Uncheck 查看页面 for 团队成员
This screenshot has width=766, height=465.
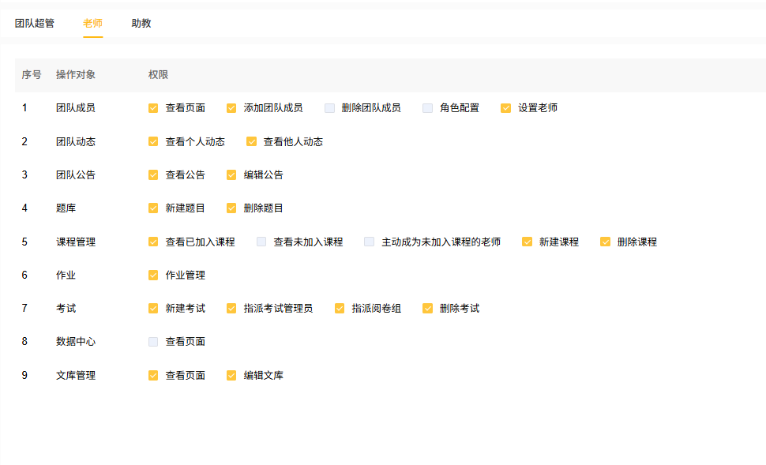[x=153, y=108]
